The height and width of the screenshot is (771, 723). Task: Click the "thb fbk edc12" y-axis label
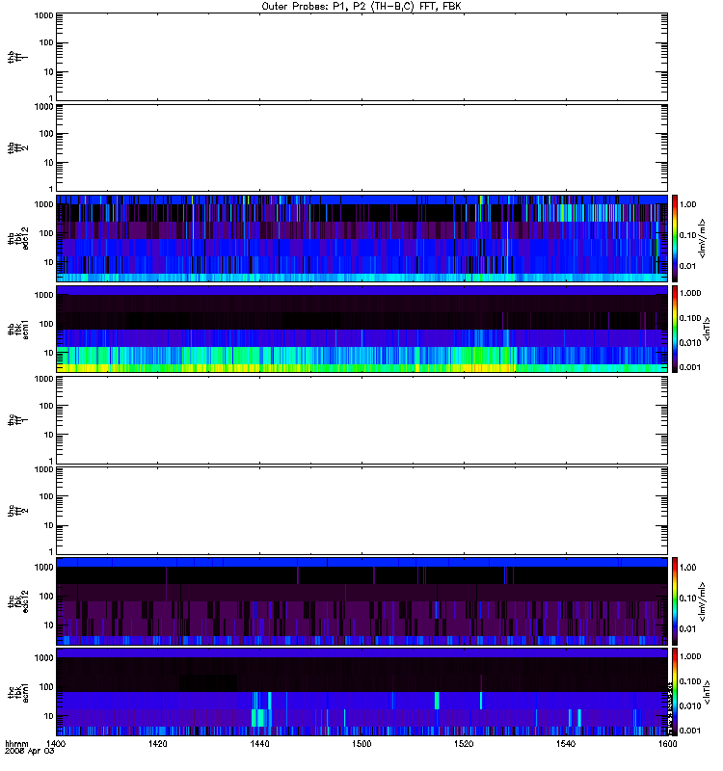pyautogui.click(x=17, y=238)
